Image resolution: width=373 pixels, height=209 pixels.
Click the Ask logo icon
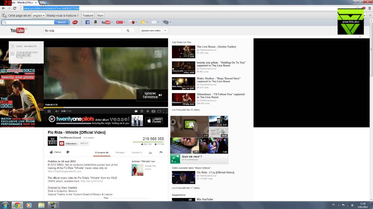click(x=75, y=22)
